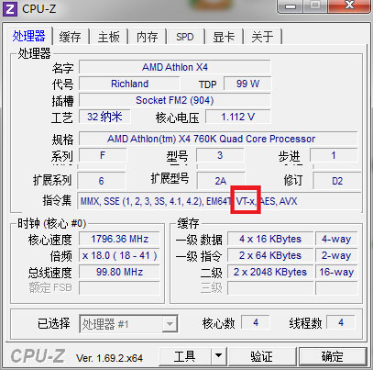373x370 pixels.
Task: Click the 2-way associativity value
Action: [x=336, y=255]
